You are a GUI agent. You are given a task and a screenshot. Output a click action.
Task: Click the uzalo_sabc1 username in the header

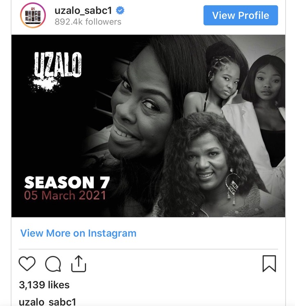83,10
